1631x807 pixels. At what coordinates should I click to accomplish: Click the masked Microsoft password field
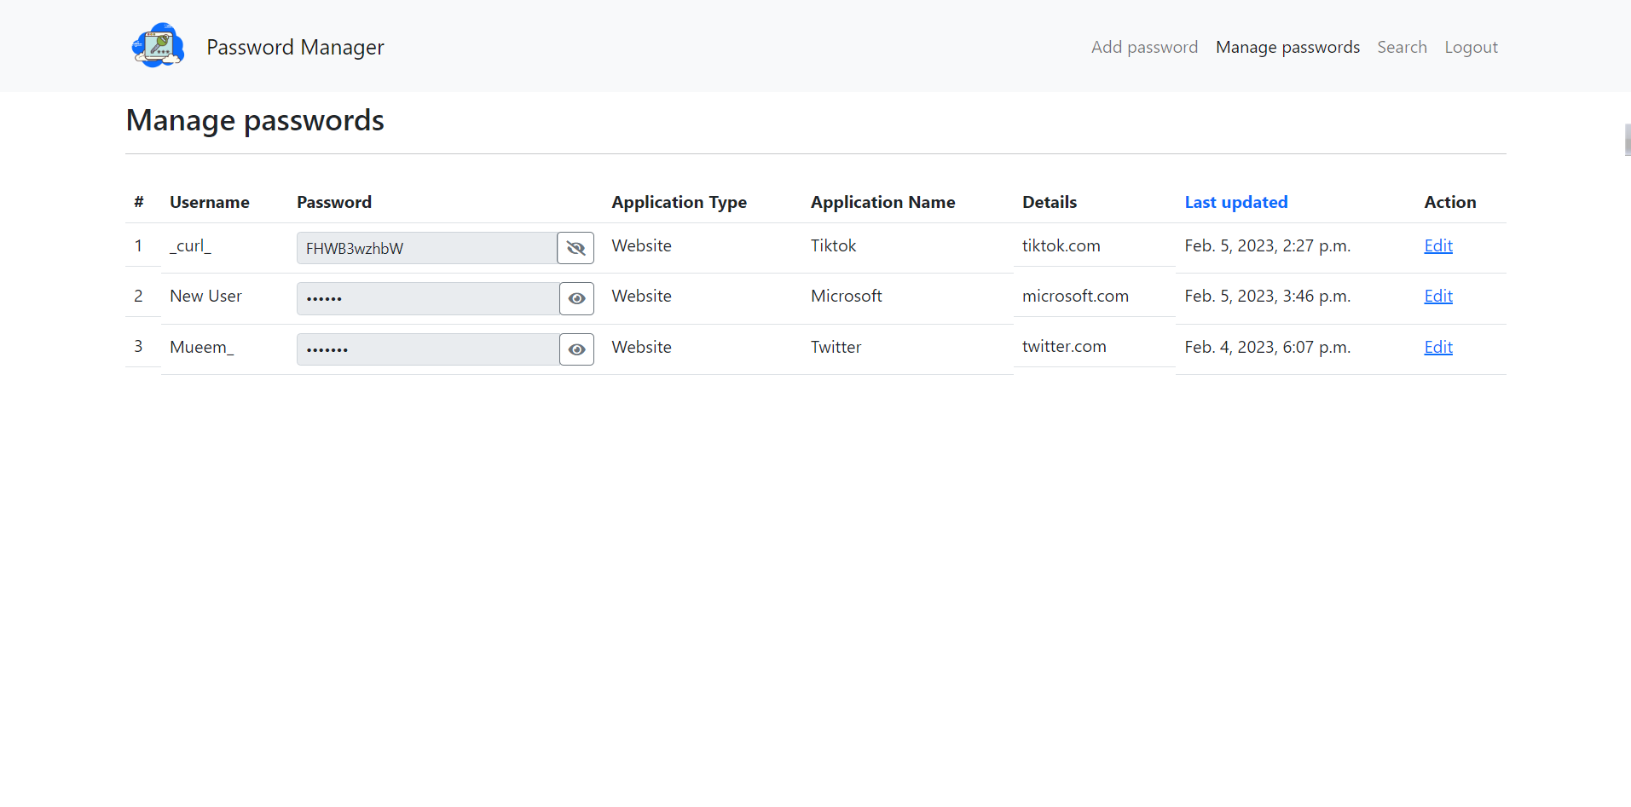[428, 298]
